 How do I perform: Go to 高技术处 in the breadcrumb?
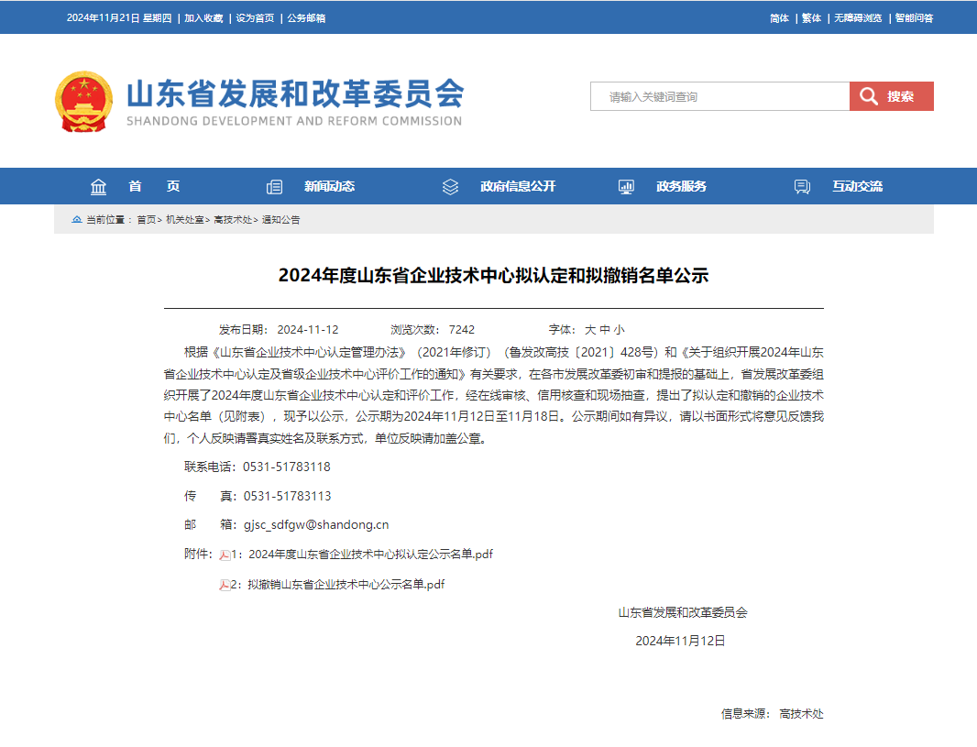tap(235, 220)
